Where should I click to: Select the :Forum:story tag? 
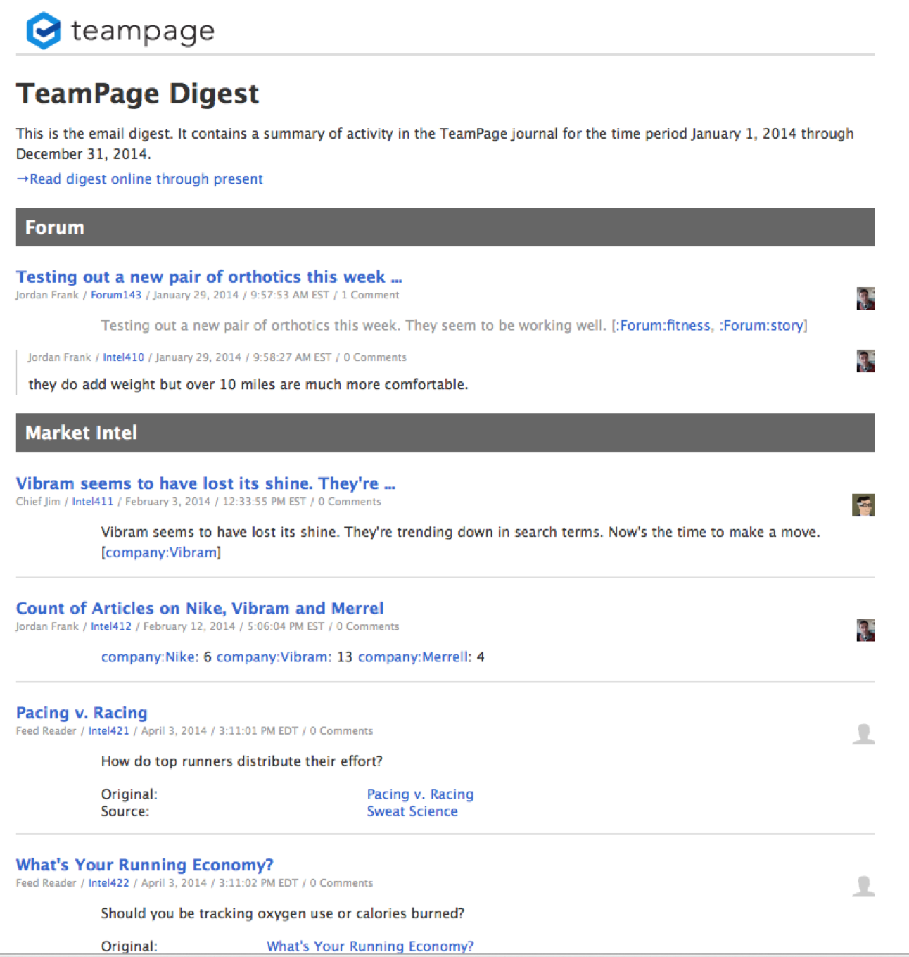click(761, 325)
